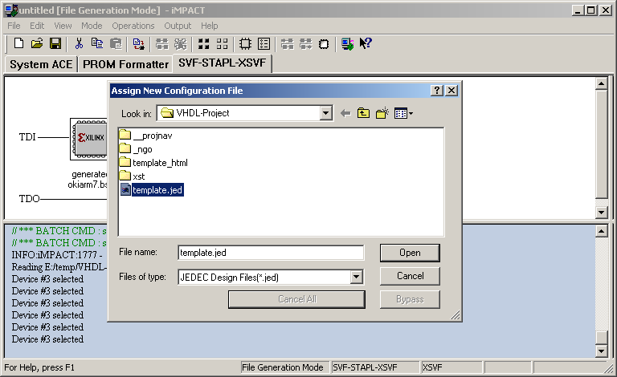Click the chain view scroll down arrow

pyautogui.click(x=601, y=213)
